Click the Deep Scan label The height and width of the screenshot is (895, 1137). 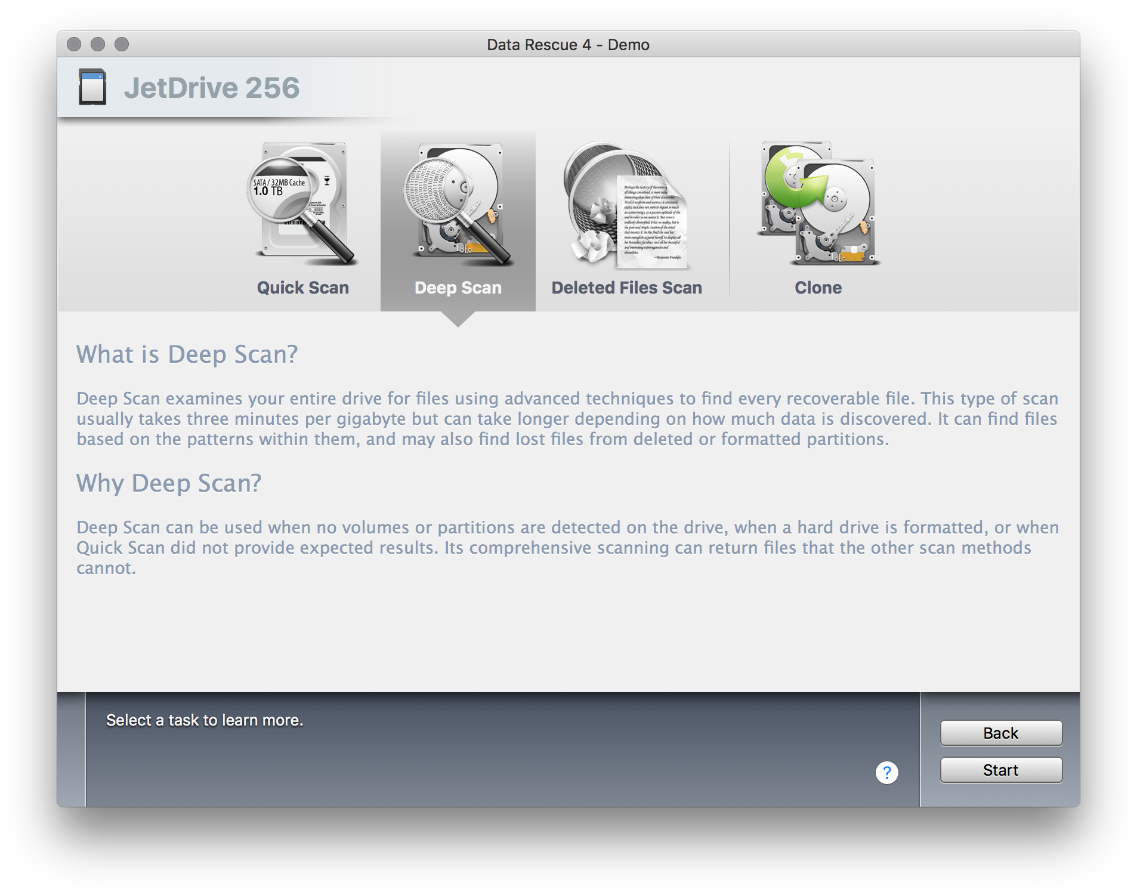tap(458, 288)
